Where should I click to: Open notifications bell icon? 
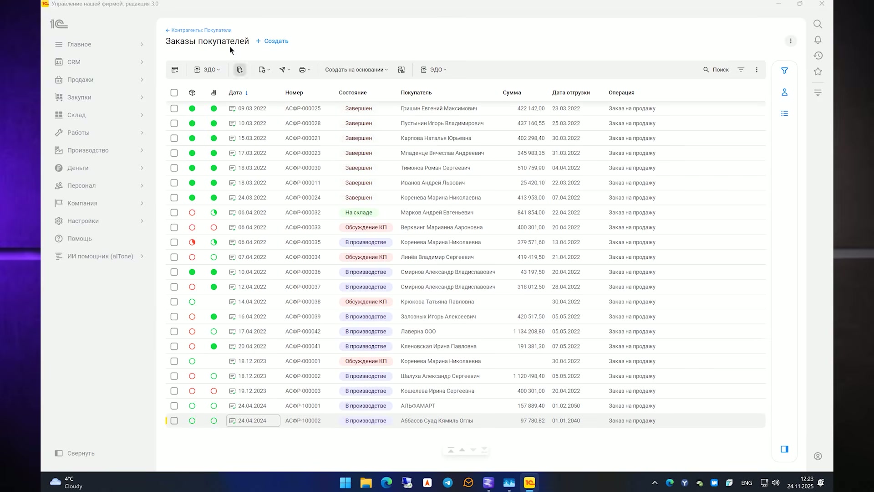(x=818, y=40)
